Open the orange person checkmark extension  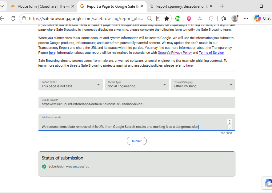click(x=200, y=18)
